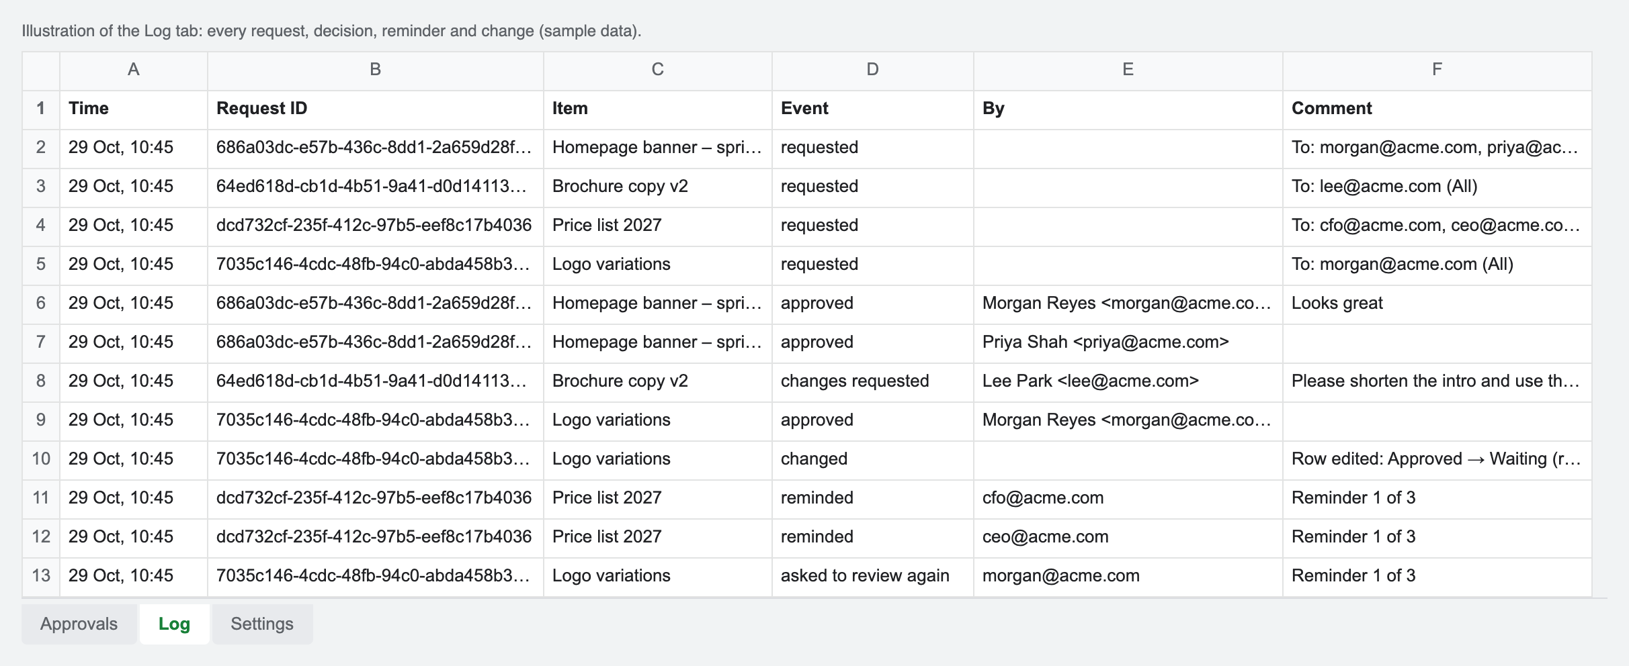Image resolution: width=1629 pixels, height=666 pixels.
Task: Select row 13 header
Action: [x=41, y=576]
